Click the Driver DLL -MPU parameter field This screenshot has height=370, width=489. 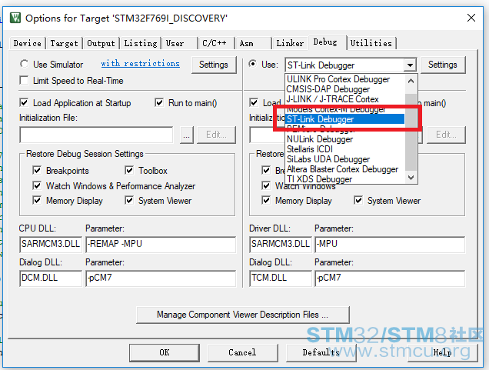[390, 244]
